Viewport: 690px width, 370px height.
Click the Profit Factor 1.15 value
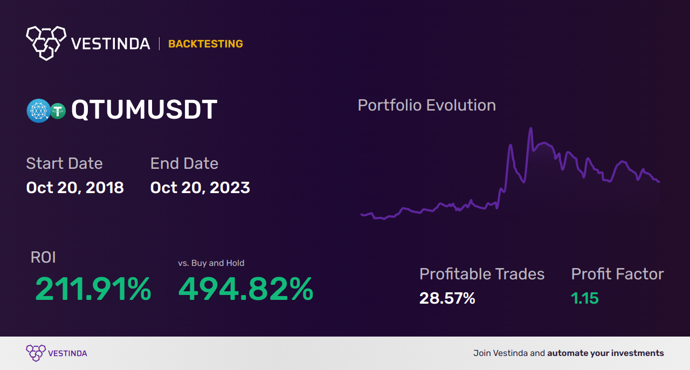[x=585, y=298]
